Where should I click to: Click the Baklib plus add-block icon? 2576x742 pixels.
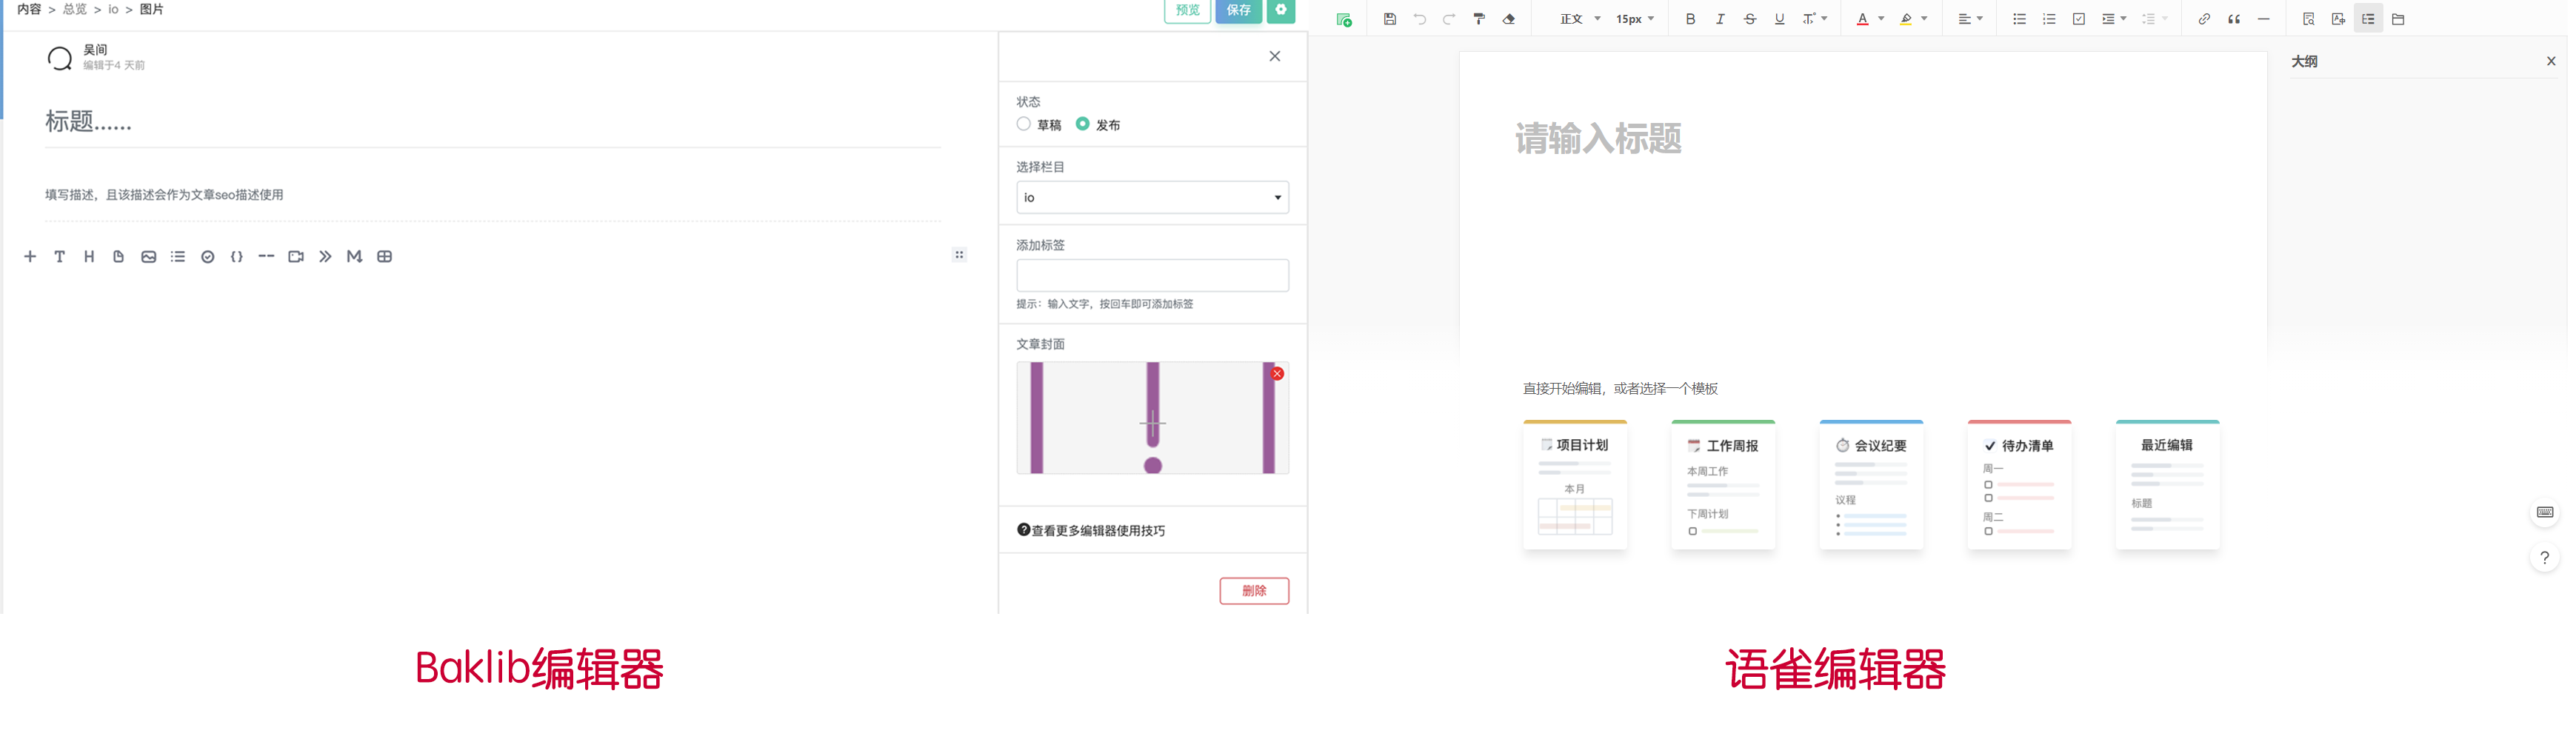[x=30, y=257]
